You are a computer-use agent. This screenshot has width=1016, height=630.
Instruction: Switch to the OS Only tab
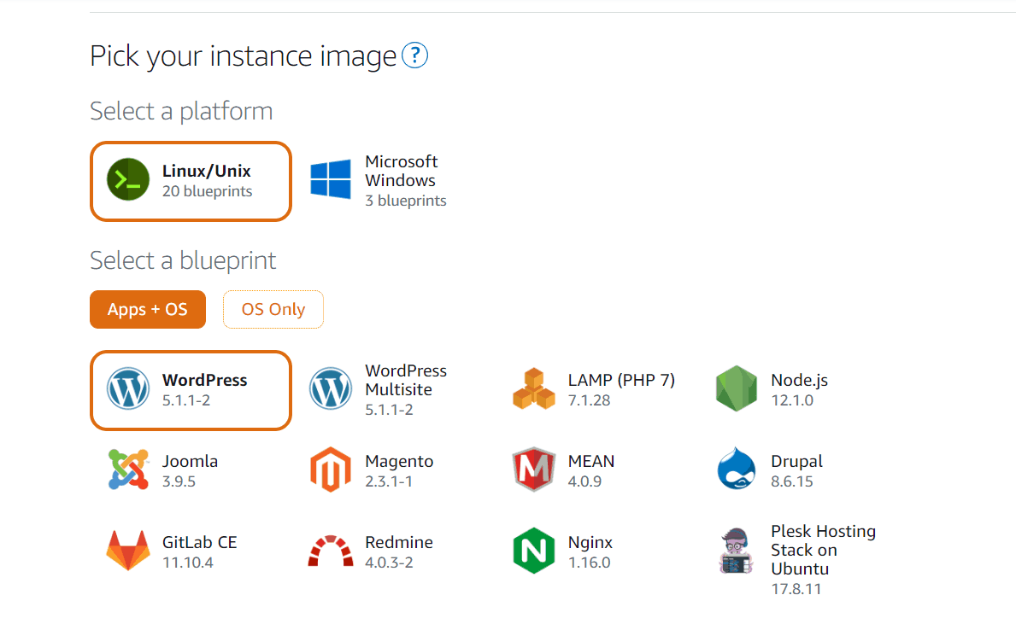[x=273, y=310]
